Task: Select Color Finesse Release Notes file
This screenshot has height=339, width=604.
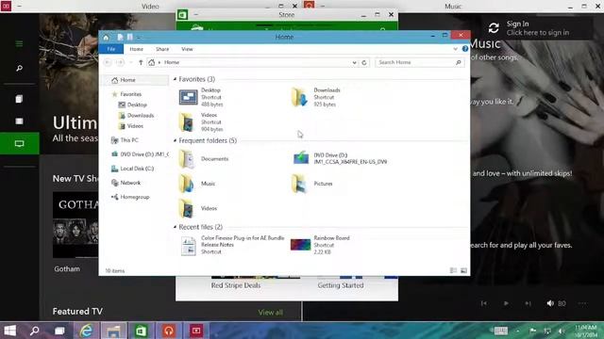Action: 233,245
